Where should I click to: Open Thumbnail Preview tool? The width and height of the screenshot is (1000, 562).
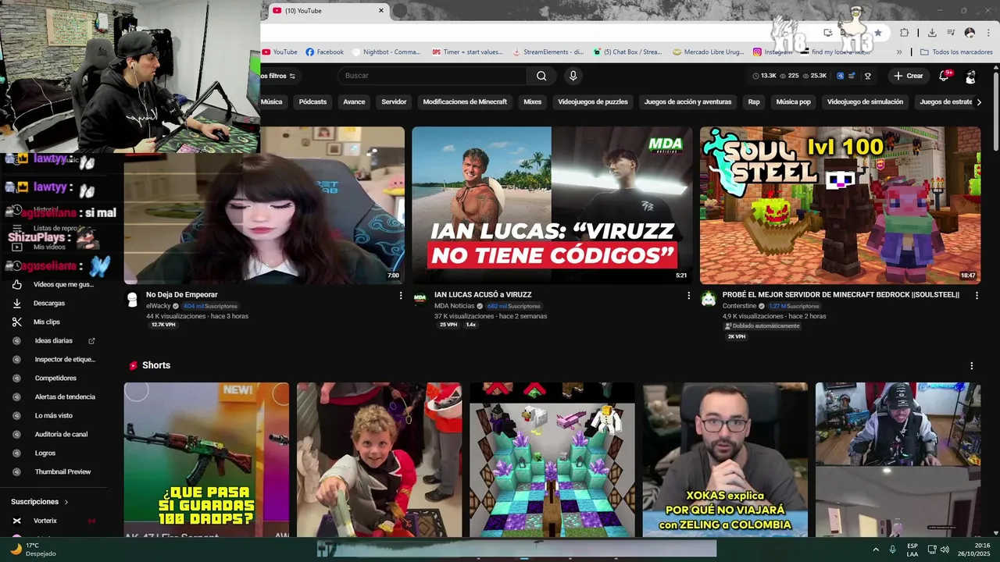click(x=62, y=471)
